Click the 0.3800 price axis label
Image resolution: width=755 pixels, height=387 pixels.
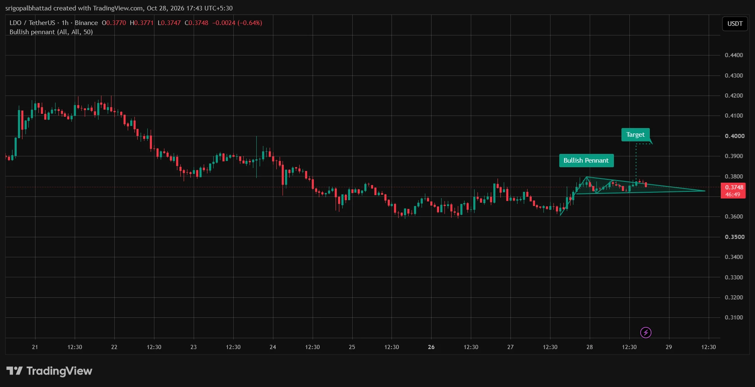point(734,176)
